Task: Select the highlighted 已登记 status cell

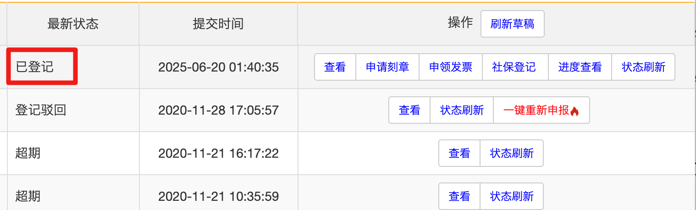Action: click(x=42, y=67)
